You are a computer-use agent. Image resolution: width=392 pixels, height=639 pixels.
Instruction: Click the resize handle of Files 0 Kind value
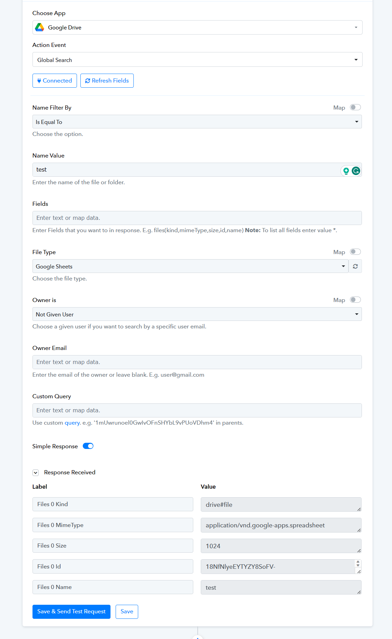coord(359,509)
